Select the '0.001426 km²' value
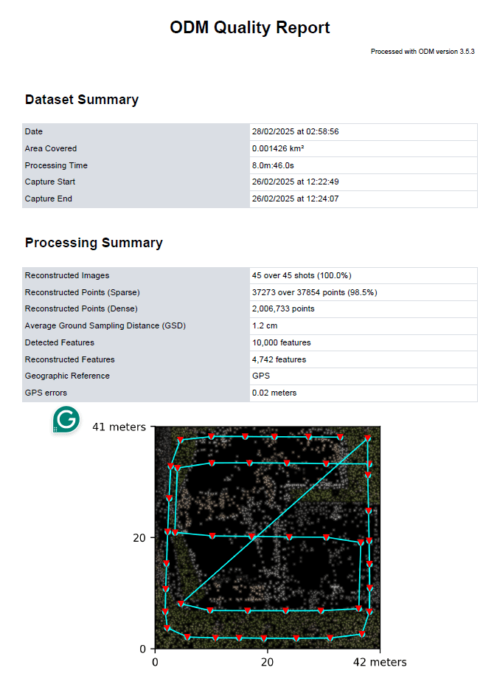This screenshot has width=497, height=676. (278, 148)
